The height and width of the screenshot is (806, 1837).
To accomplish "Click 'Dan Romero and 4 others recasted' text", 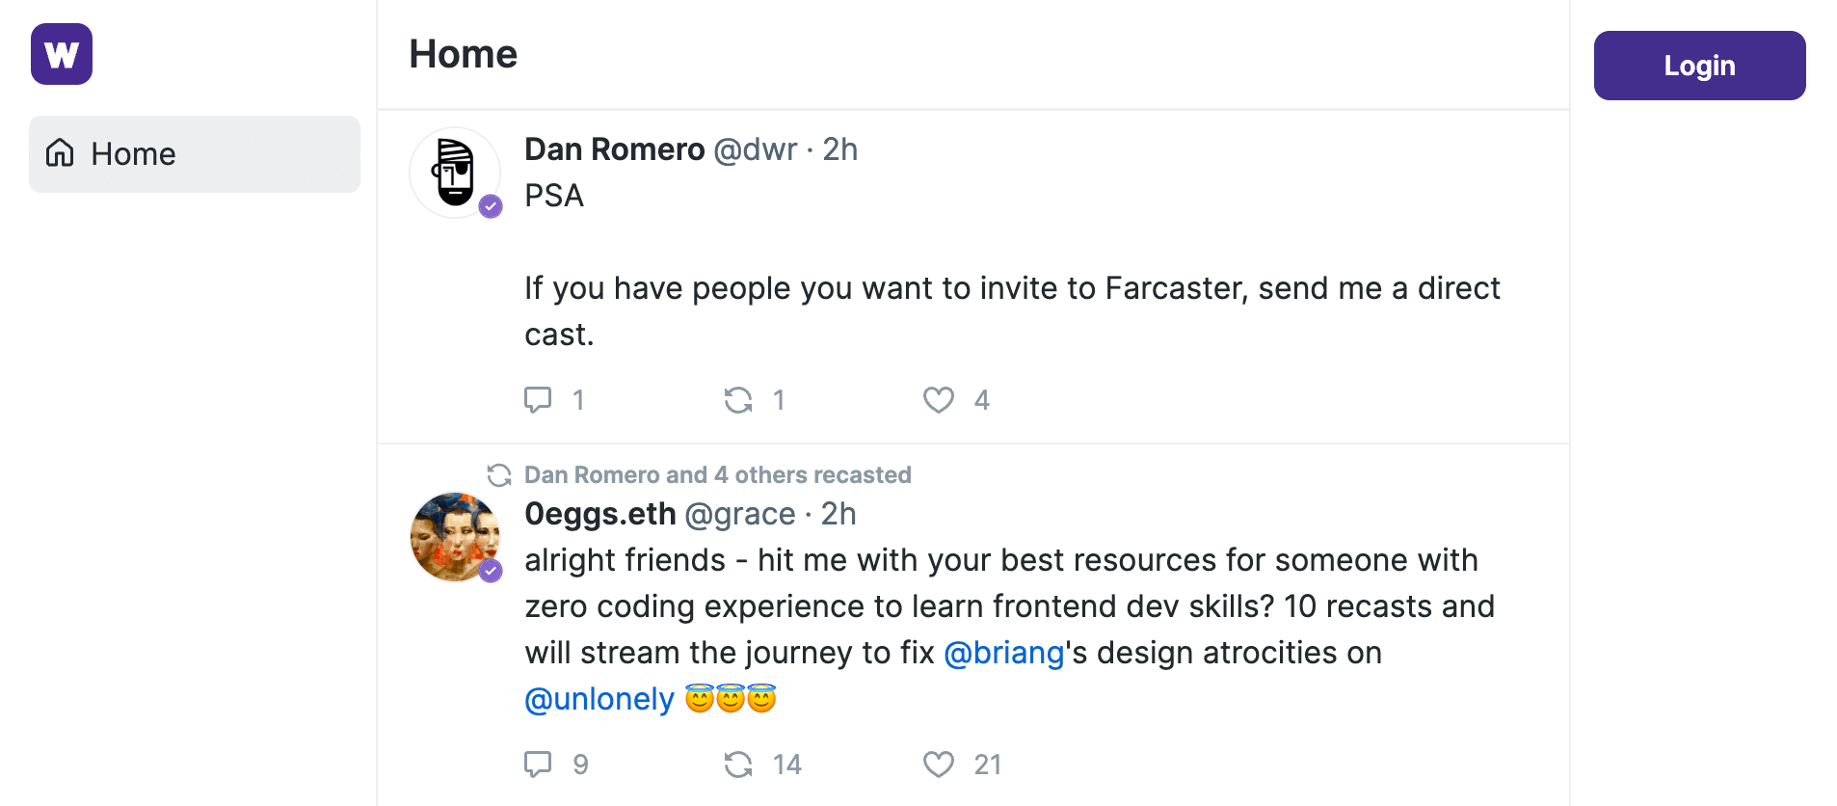I will [x=718, y=474].
